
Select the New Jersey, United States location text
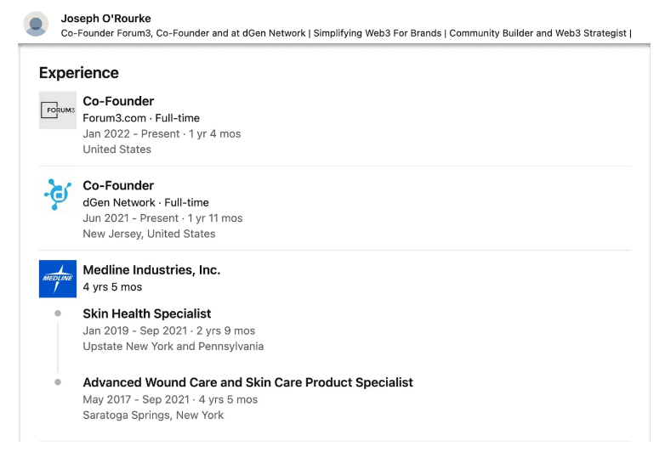[x=149, y=234]
